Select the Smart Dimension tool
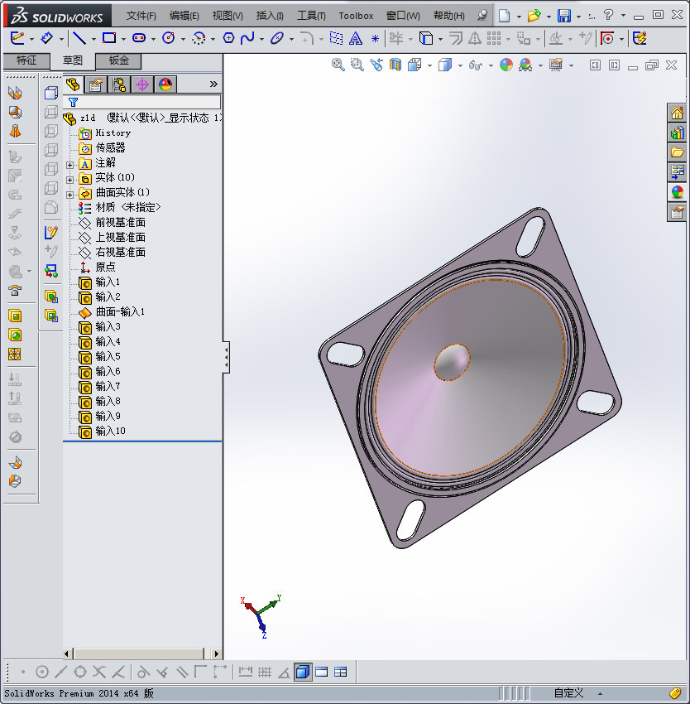The width and height of the screenshot is (690, 704). [46, 38]
